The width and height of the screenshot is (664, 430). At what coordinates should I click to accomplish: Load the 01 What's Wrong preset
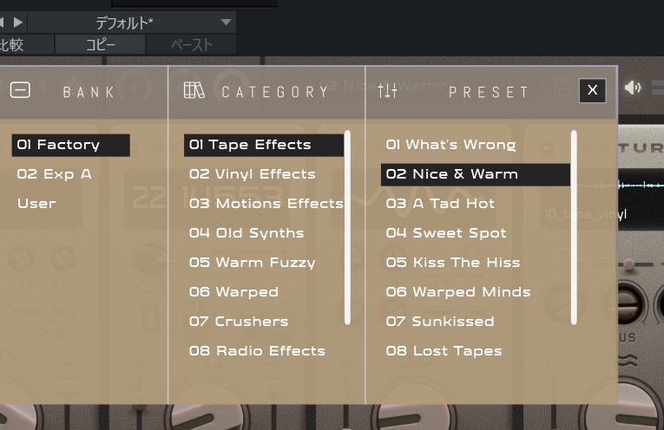450,145
